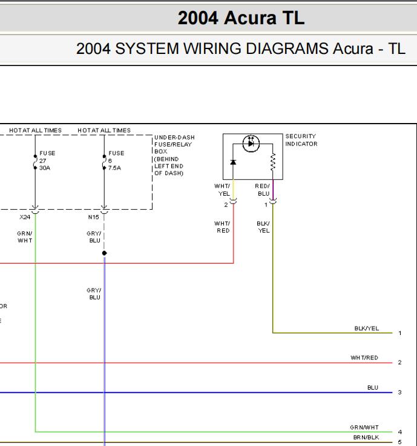
Task: Click the "GRN/WHT" label at wire end 4
Action: click(x=364, y=427)
